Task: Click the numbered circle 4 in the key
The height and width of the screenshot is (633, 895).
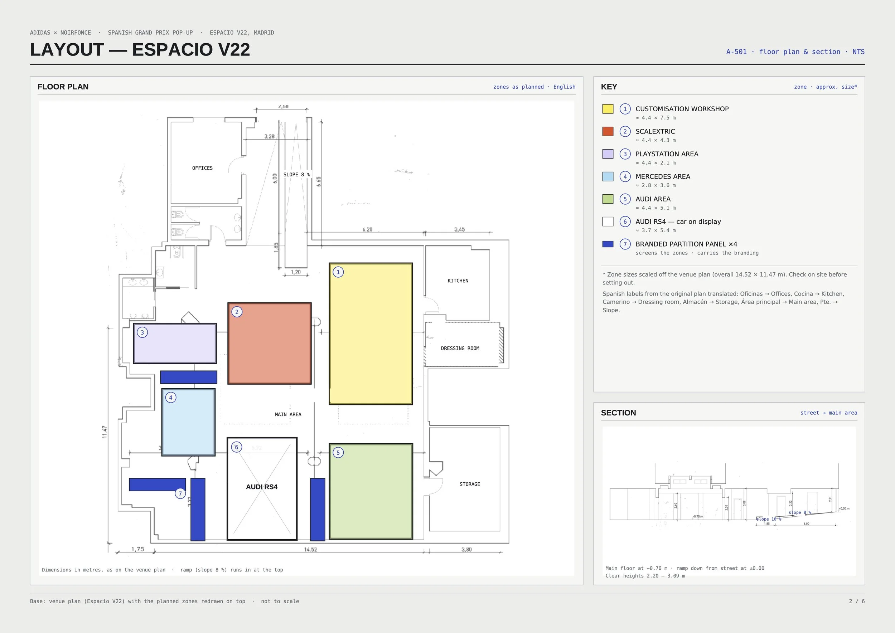Action: click(625, 176)
